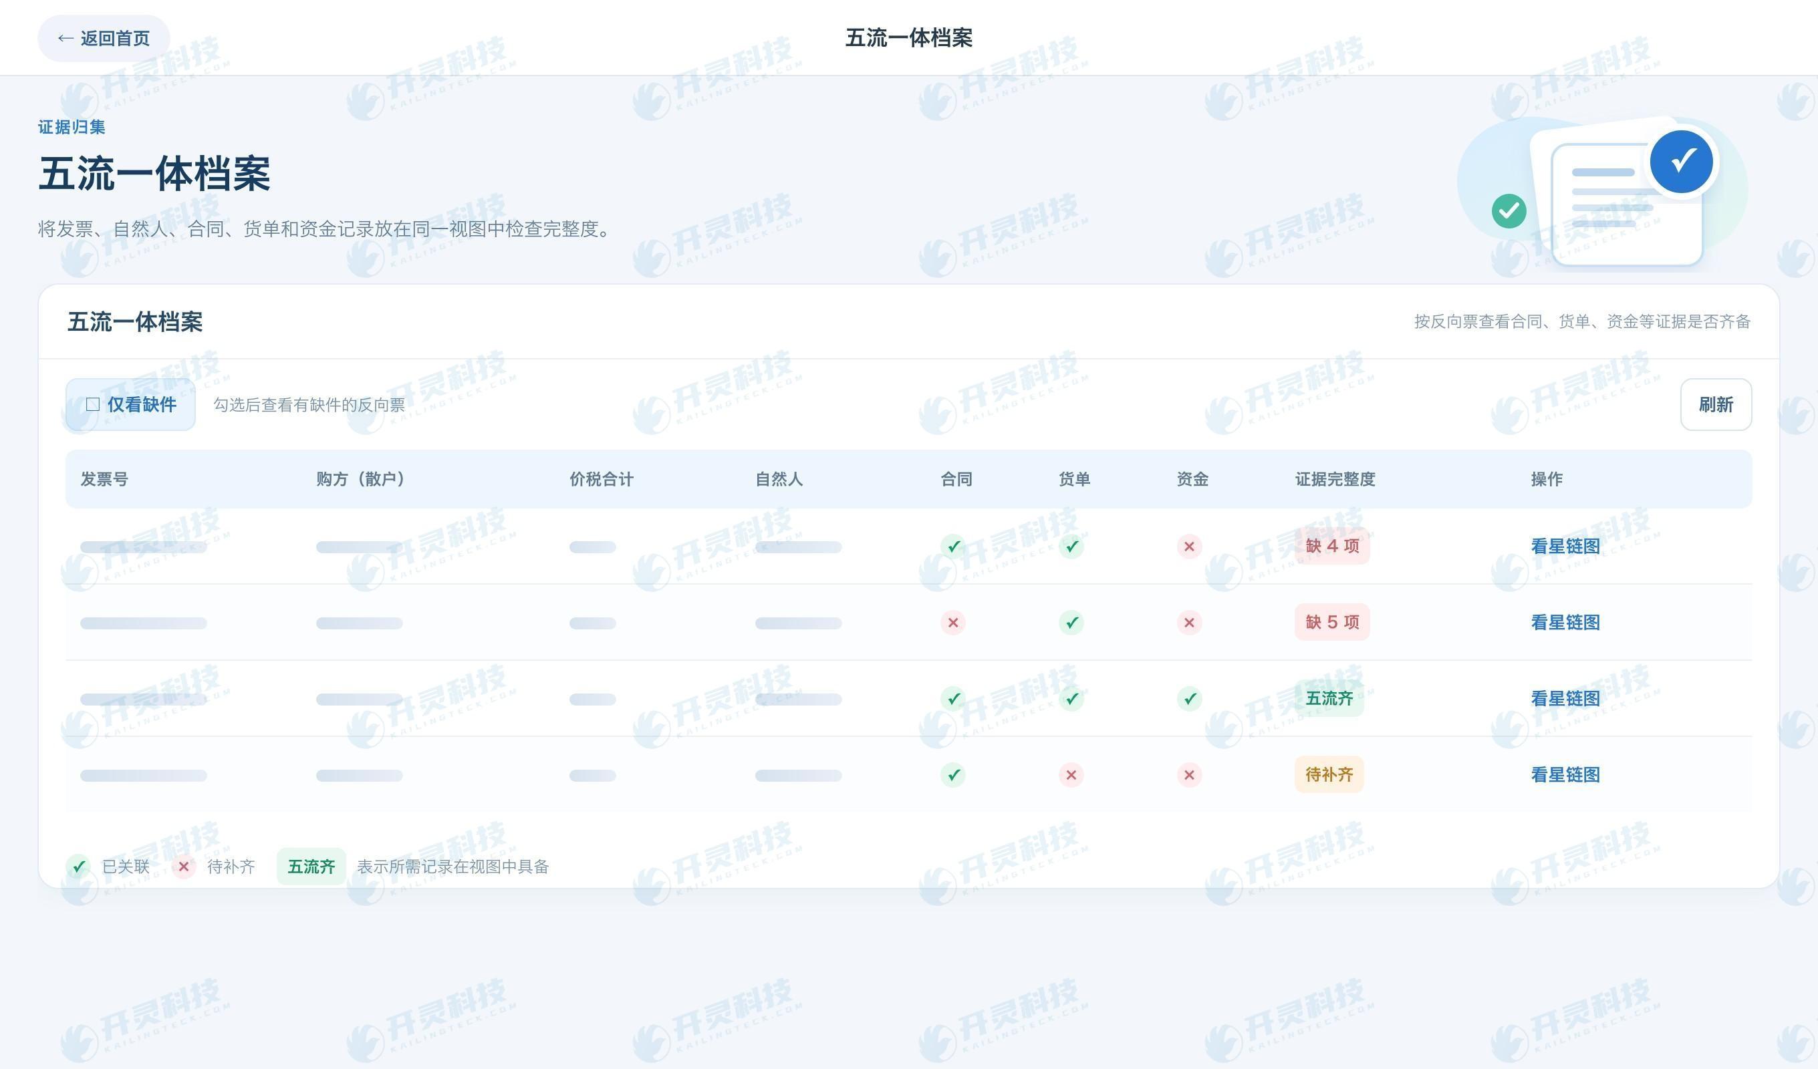Click the 待补齐 status badge
This screenshot has height=1069, width=1818.
coord(1329,775)
